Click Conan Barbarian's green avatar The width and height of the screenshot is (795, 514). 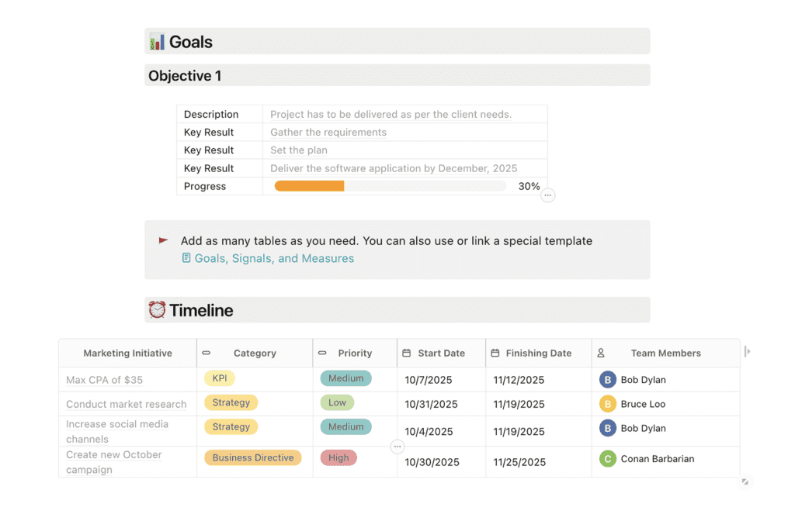click(x=608, y=459)
